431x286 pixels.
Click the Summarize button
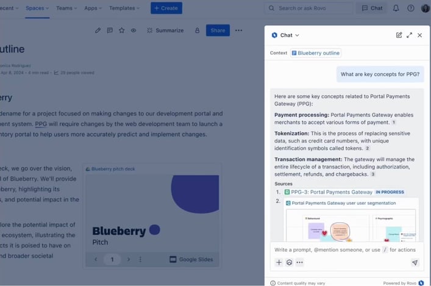point(165,30)
